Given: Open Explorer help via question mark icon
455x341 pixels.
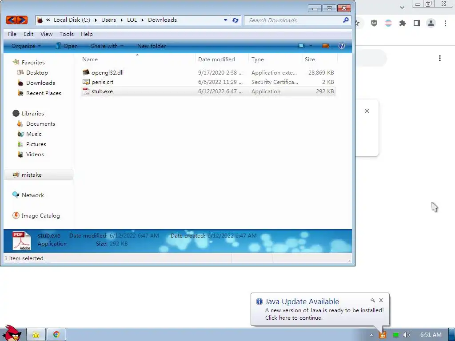Looking at the screenshot, I should 342,46.
